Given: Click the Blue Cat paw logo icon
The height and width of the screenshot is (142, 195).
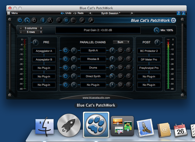Looking at the screenshot, I should pos(173,20).
